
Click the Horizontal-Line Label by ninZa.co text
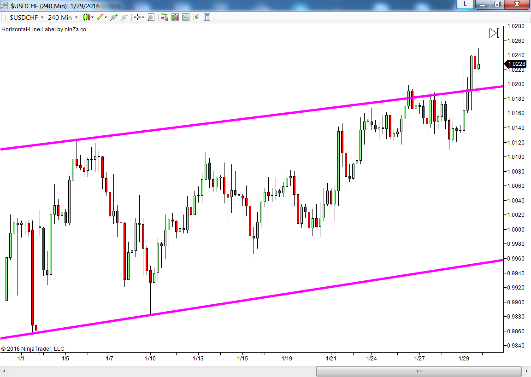click(44, 29)
